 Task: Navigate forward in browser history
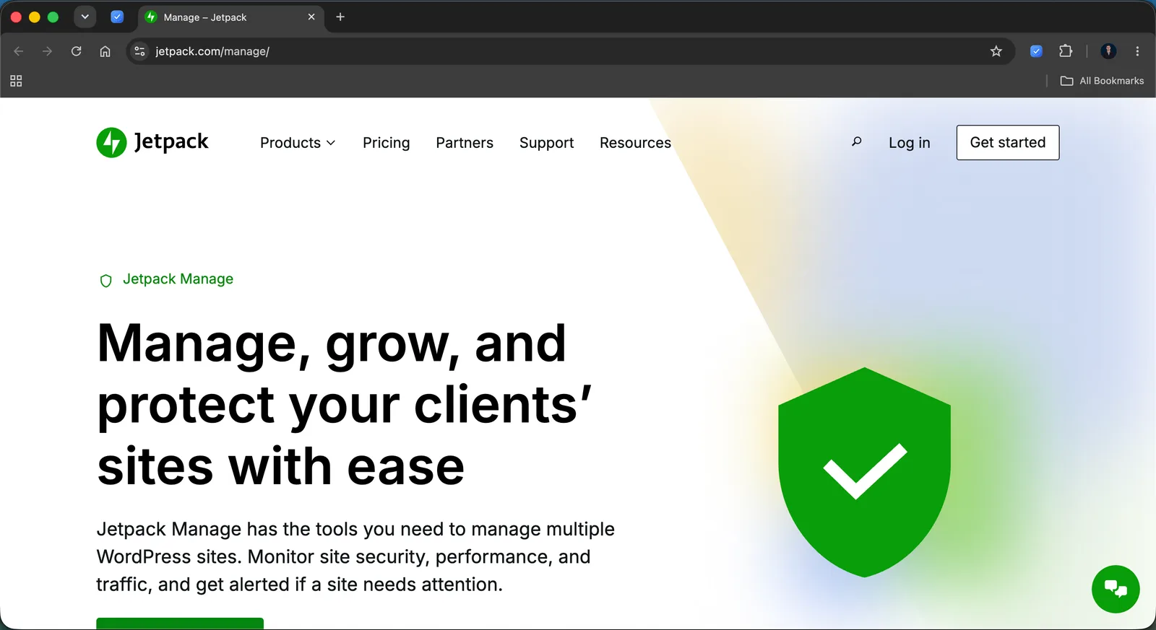[x=47, y=51]
